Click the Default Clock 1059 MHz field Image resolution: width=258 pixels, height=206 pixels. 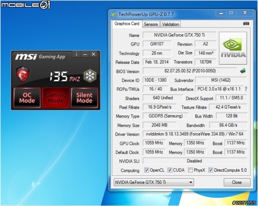pyautogui.click(x=154, y=152)
